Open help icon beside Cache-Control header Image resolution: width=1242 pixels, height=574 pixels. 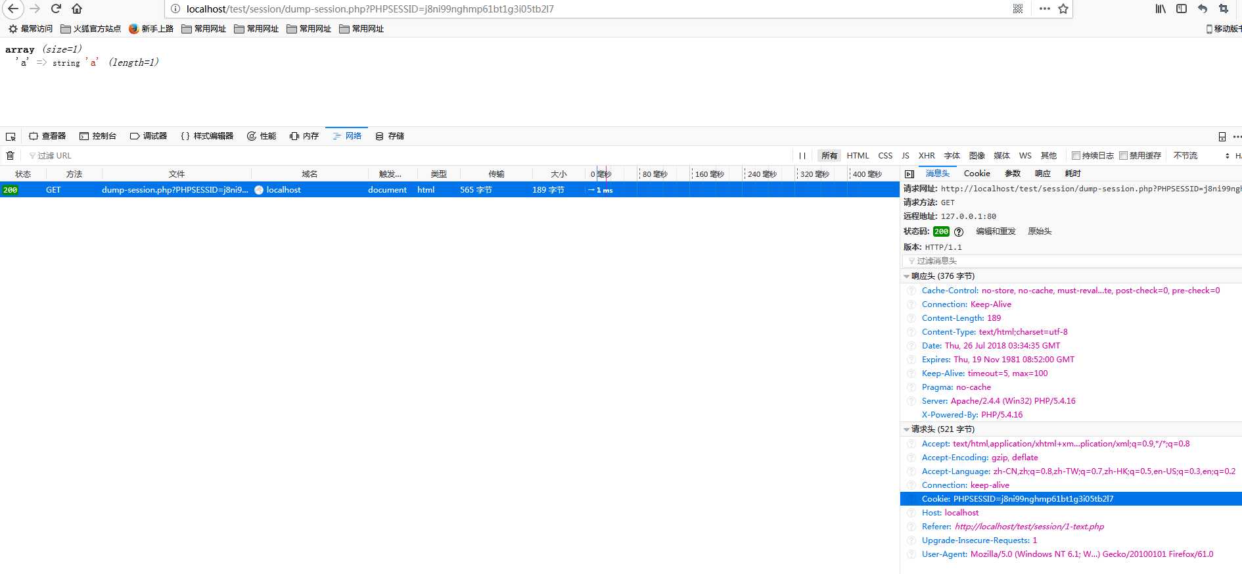click(911, 291)
